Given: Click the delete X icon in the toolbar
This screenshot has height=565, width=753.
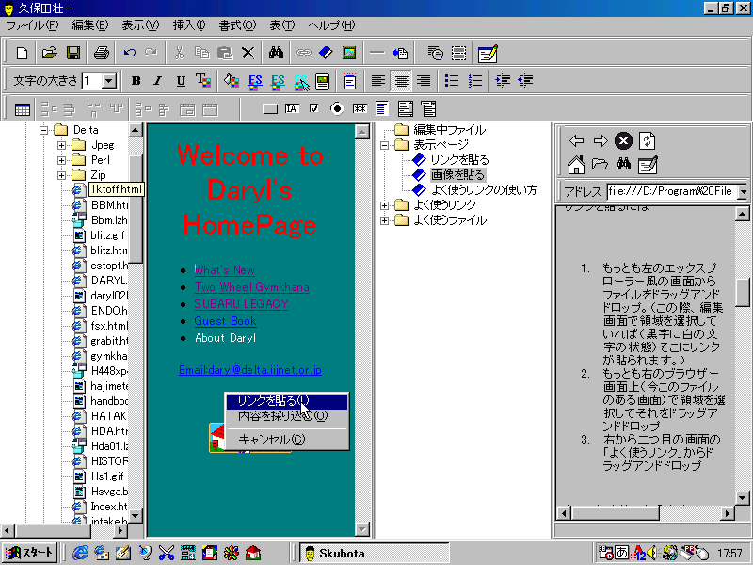Looking at the screenshot, I should 248,53.
